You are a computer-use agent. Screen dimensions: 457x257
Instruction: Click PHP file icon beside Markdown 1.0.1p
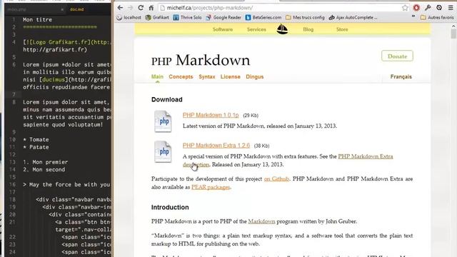(163, 121)
